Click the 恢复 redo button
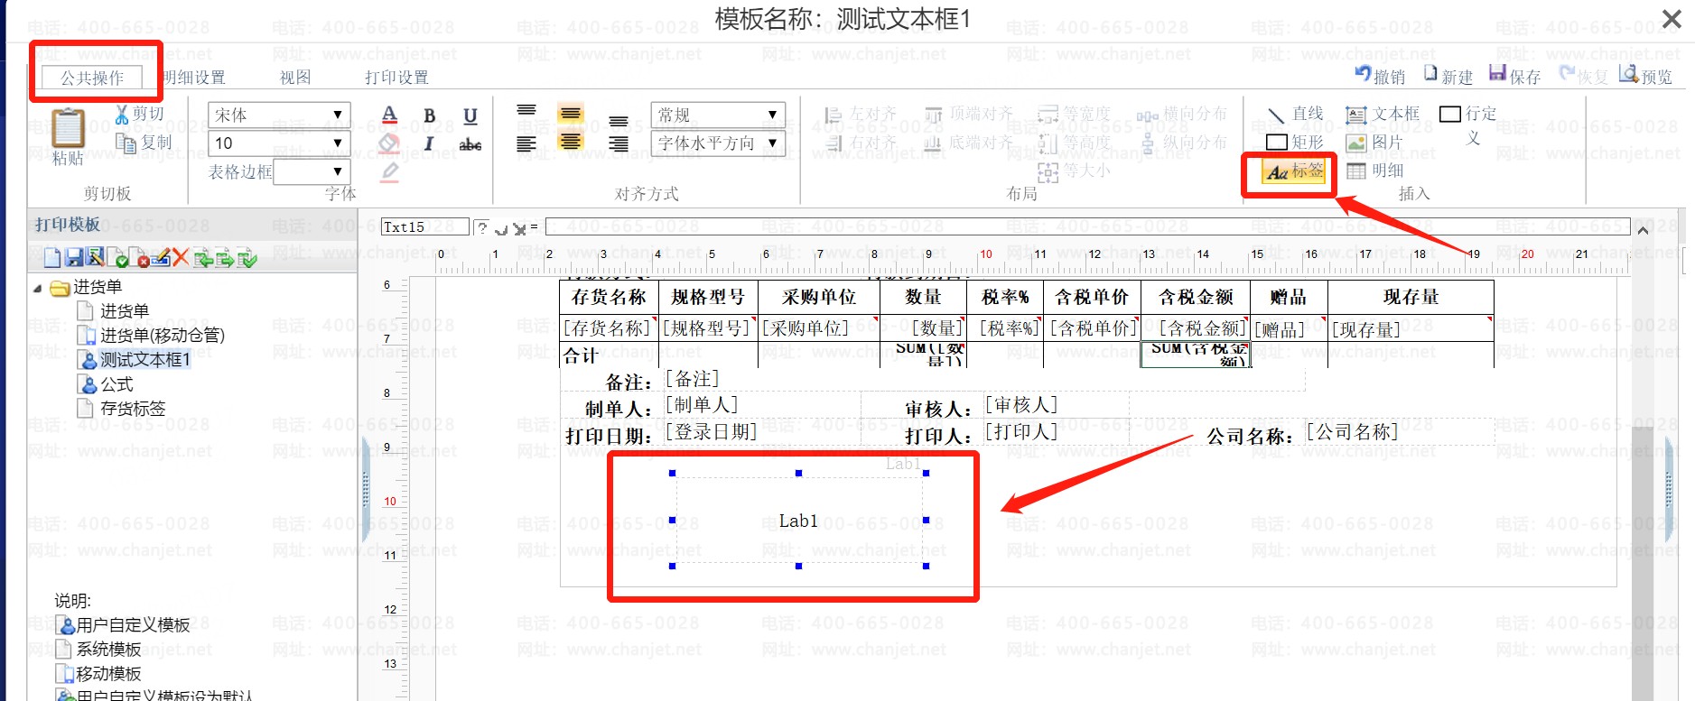 [1584, 76]
